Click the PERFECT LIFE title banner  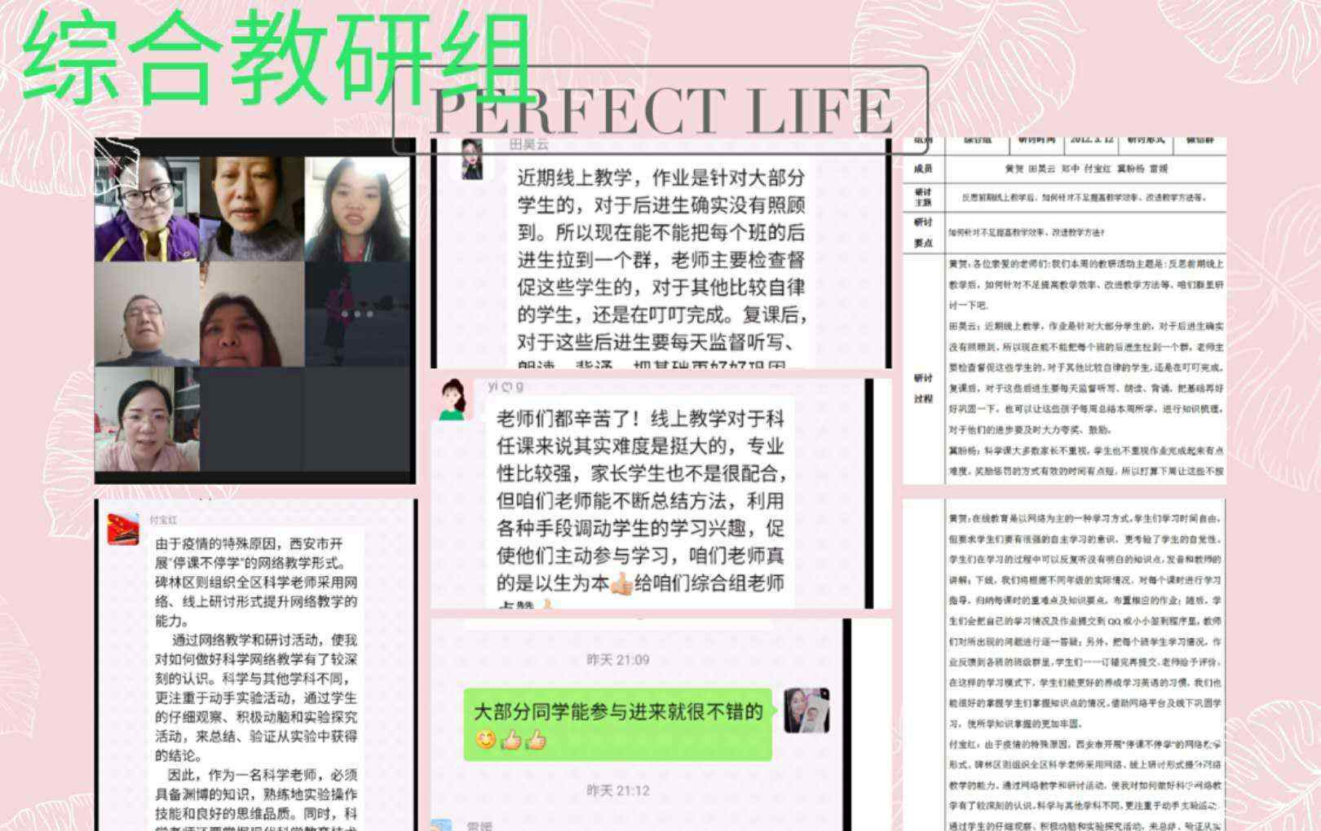pos(660,111)
